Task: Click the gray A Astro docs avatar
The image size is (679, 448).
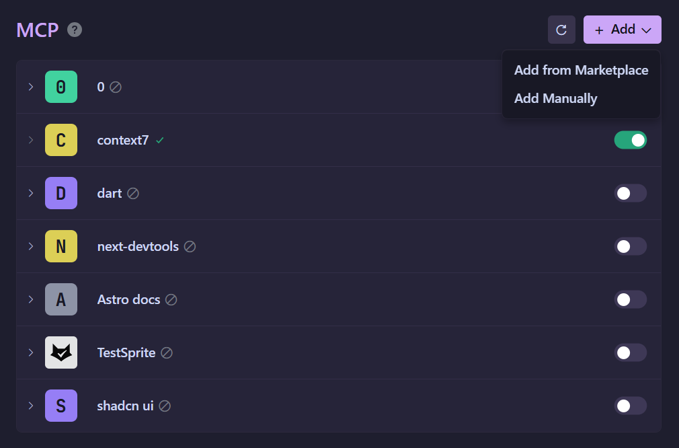Action: [61, 299]
